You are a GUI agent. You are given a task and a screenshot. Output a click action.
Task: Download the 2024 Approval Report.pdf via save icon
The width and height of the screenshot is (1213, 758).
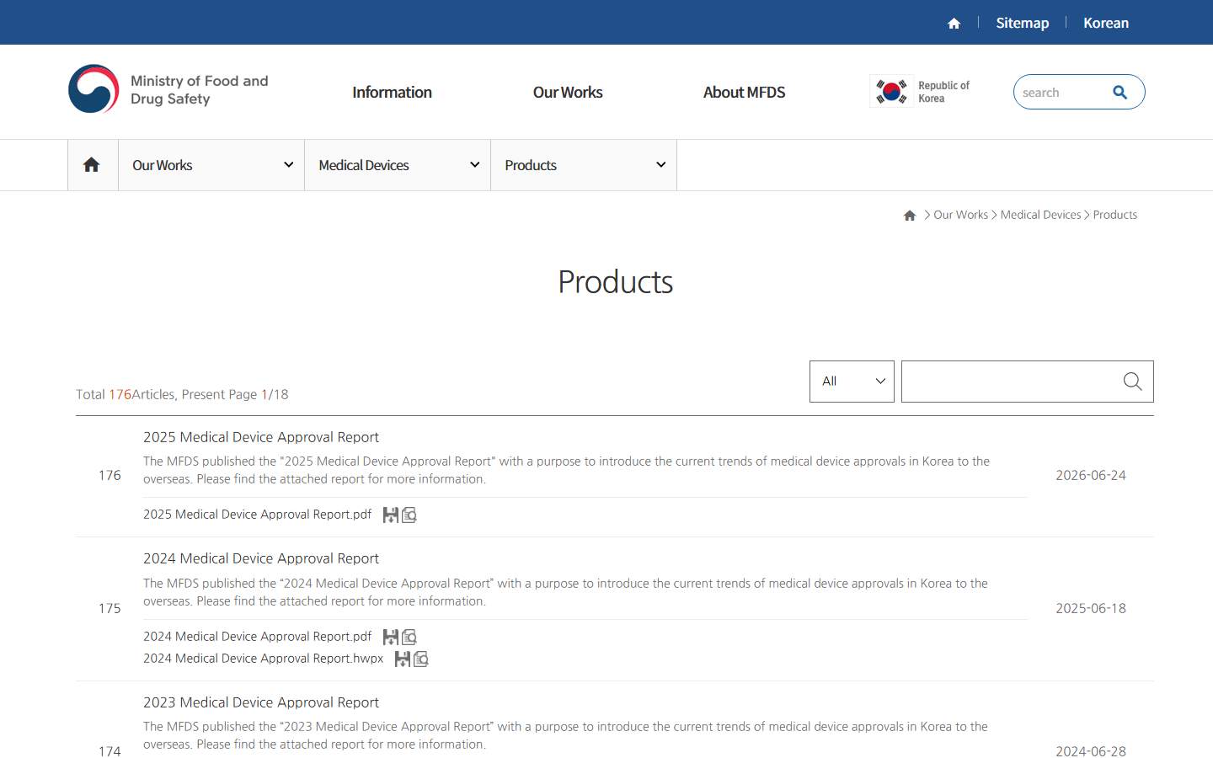(x=390, y=637)
